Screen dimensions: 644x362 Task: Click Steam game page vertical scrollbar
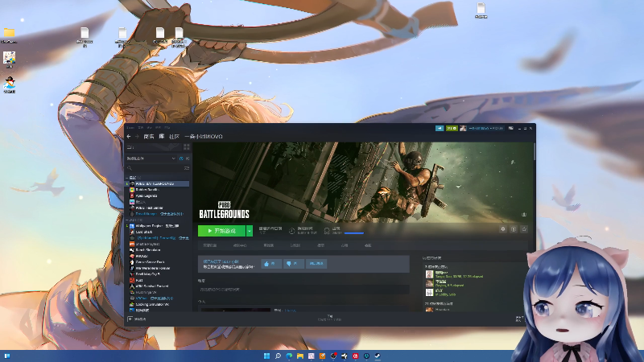(534, 152)
